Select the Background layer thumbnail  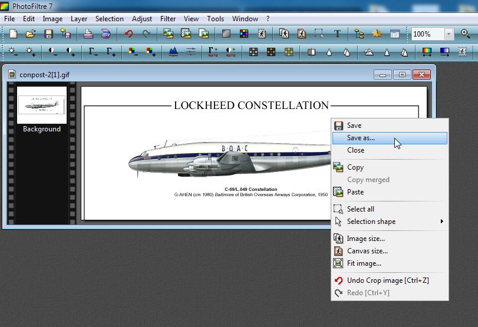point(42,105)
